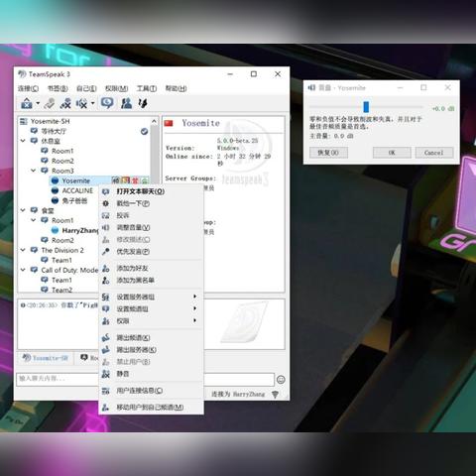
Task: Click Cancel in the Yosemite volume dialog
Action: (434, 153)
